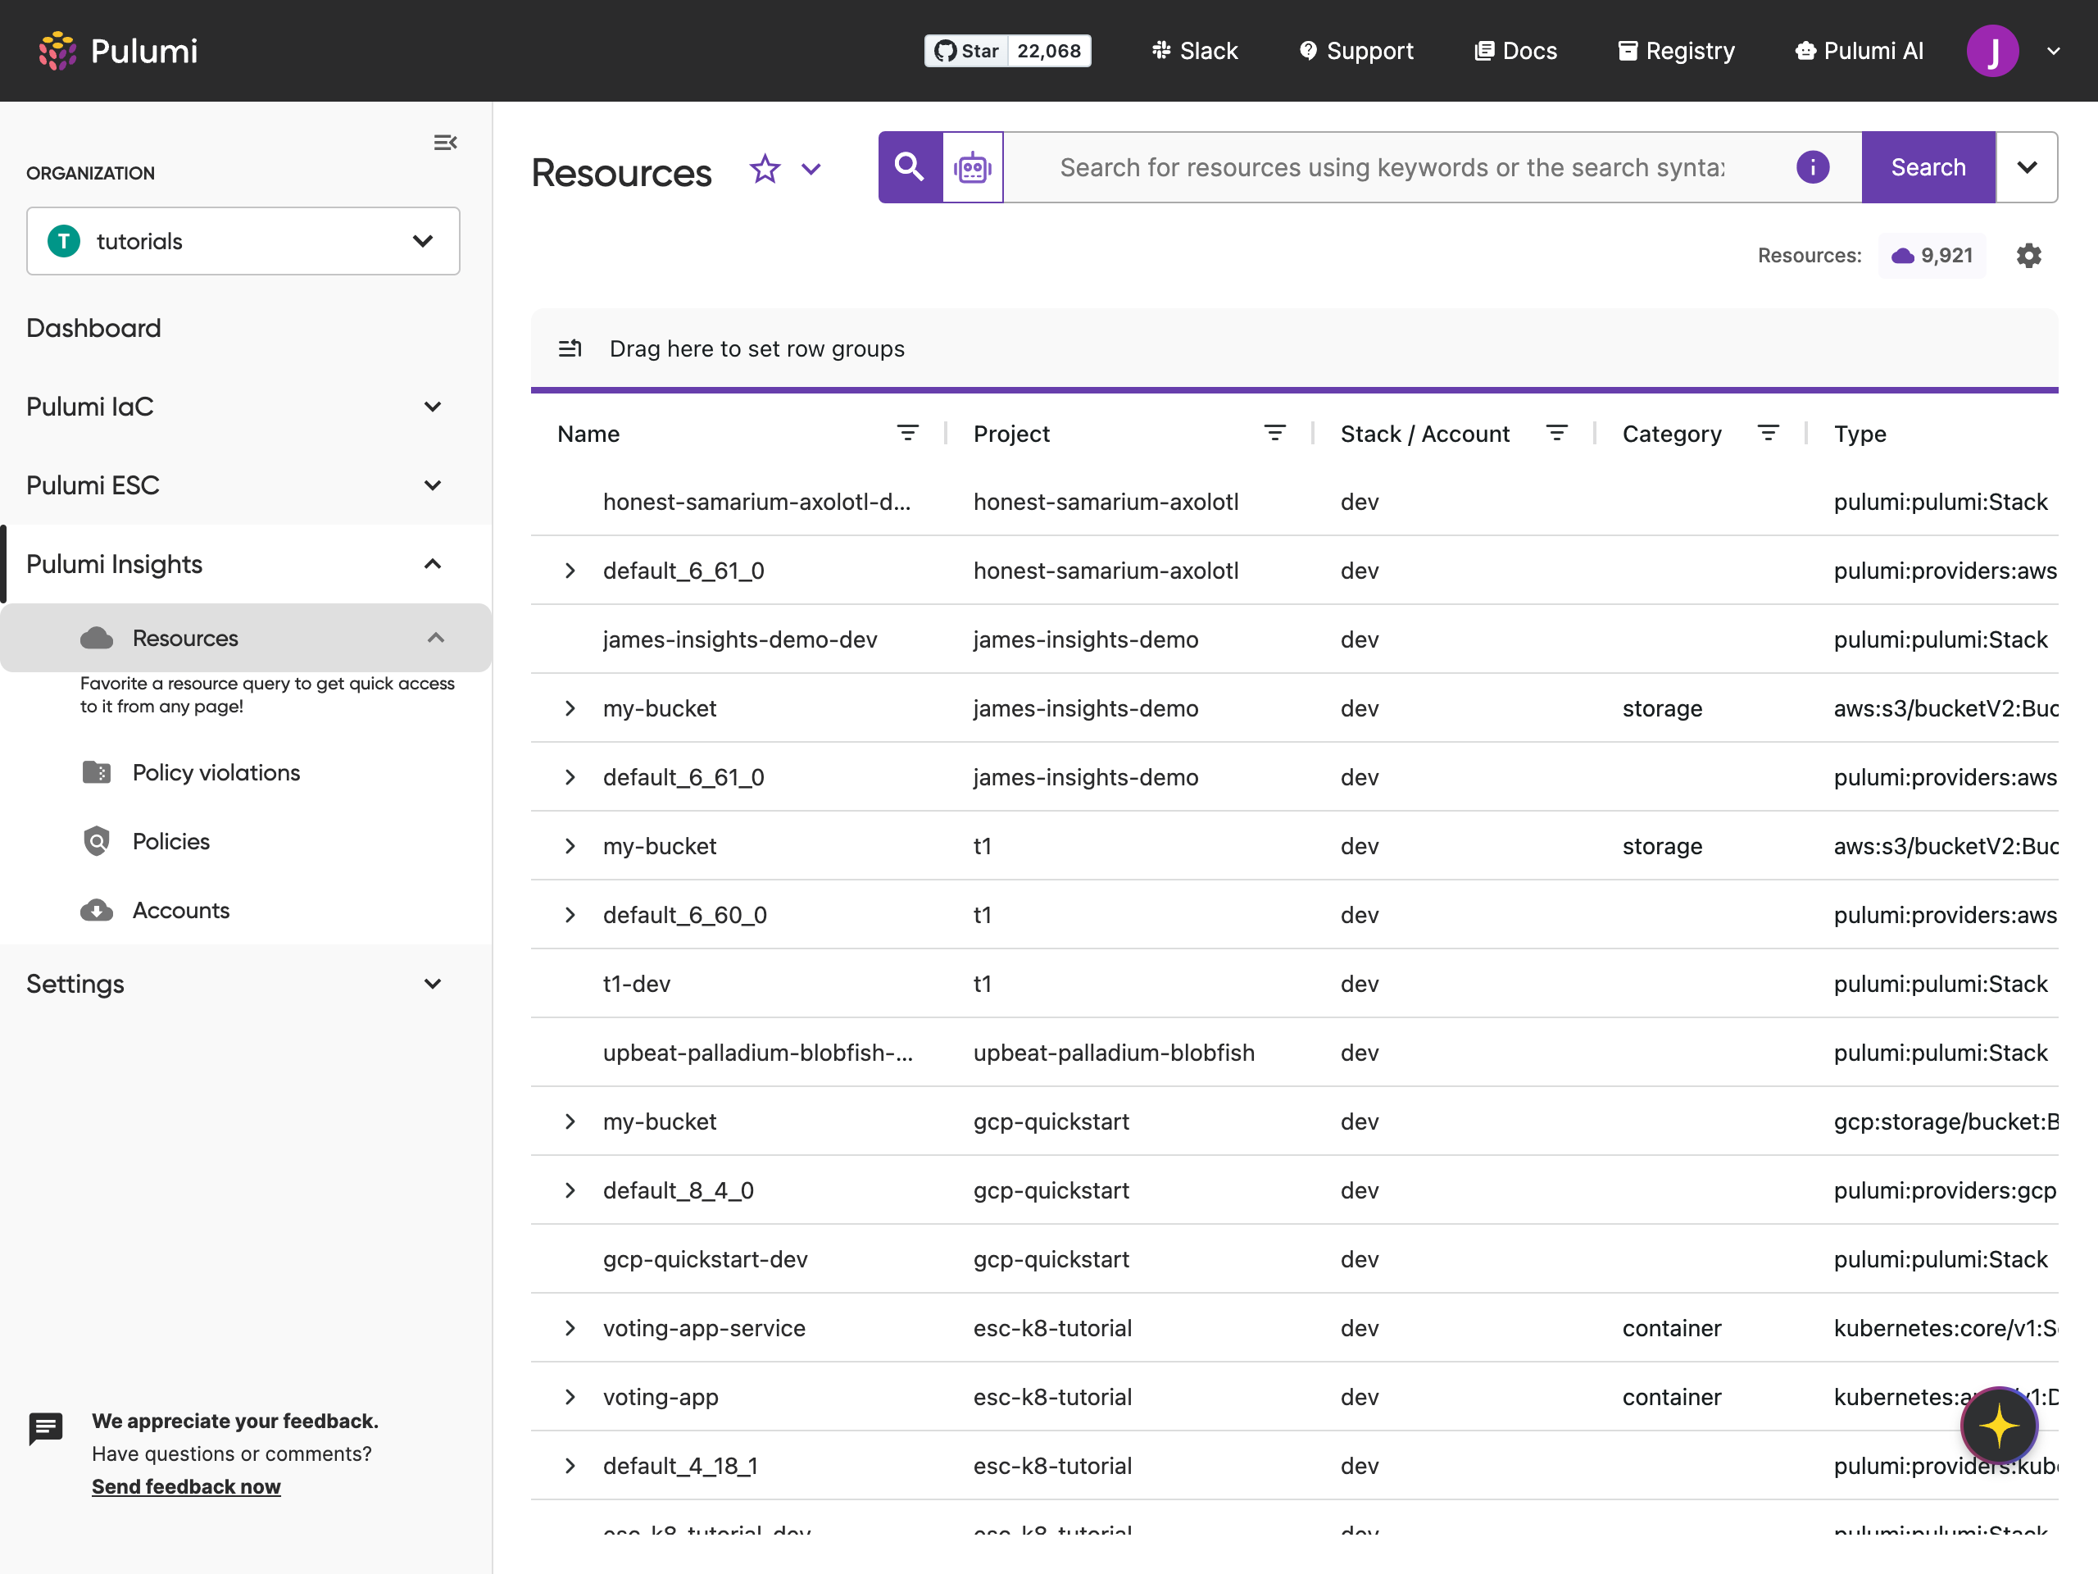Click the Search button
This screenshot has width=2098, height=1574.
(1928, 167)
